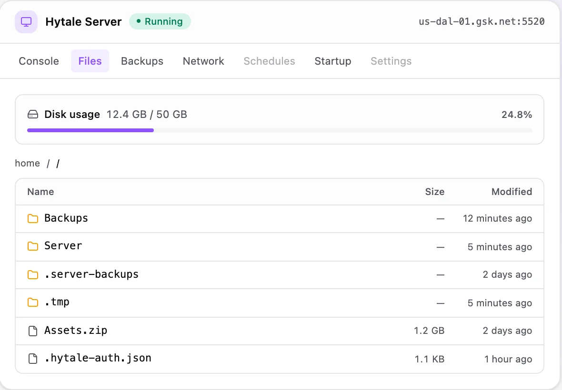Click the .server-backups row's 2 days ago
This screenshot has width=562, height=390.
click(507, 275)
